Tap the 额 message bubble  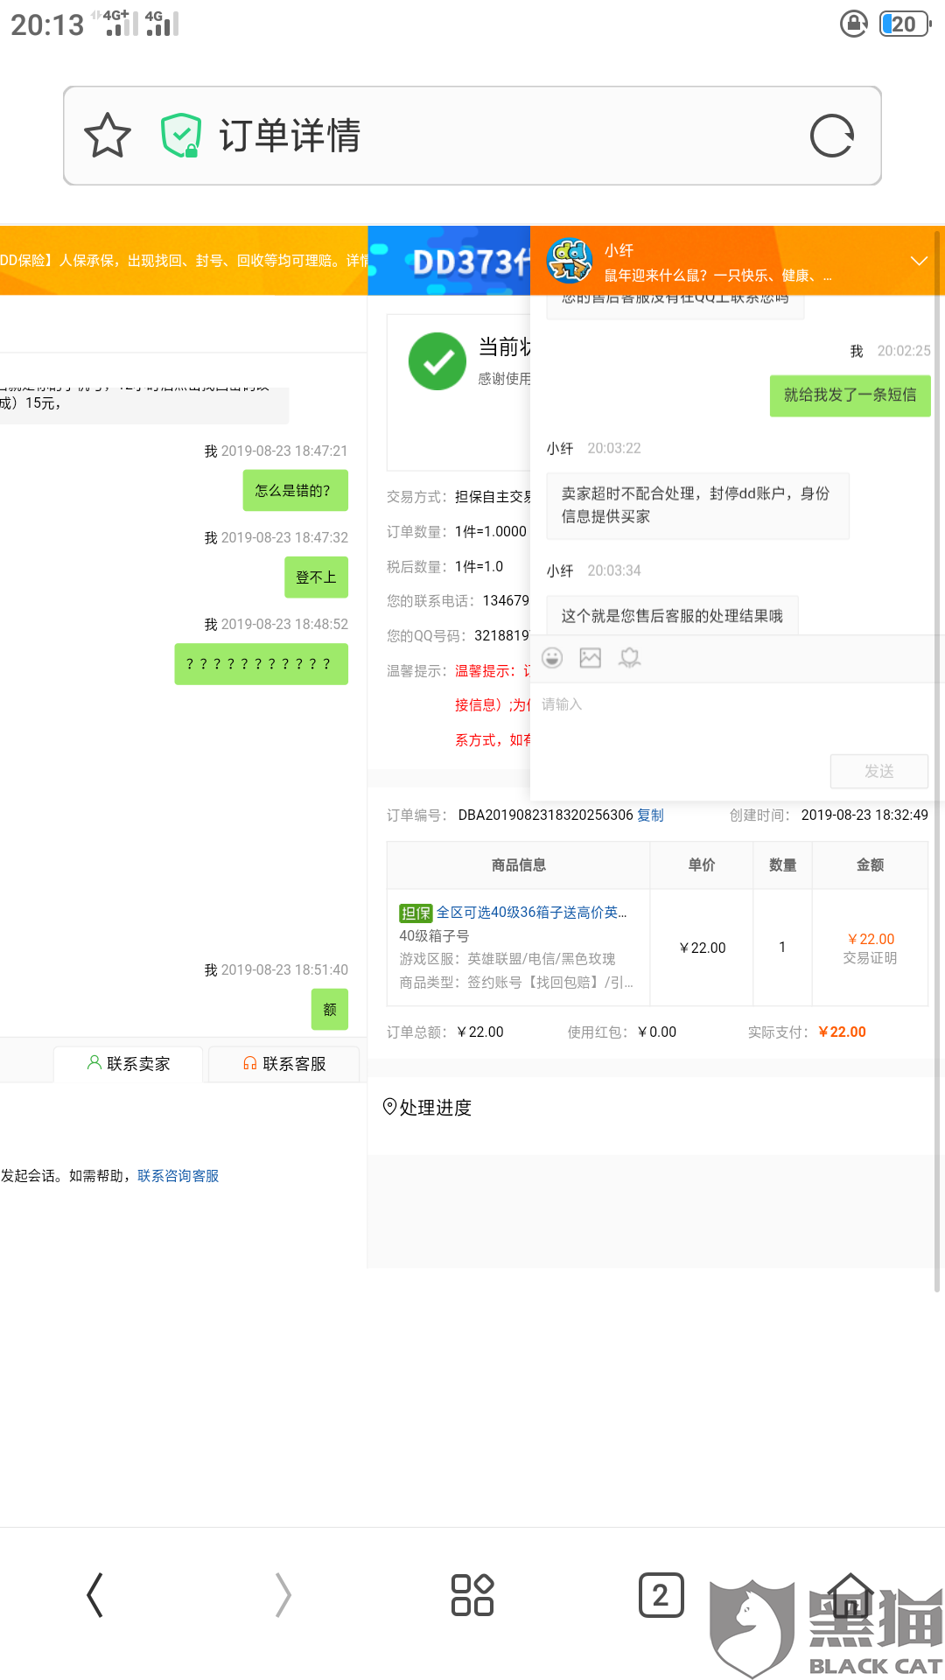(x=330, y=1009)
